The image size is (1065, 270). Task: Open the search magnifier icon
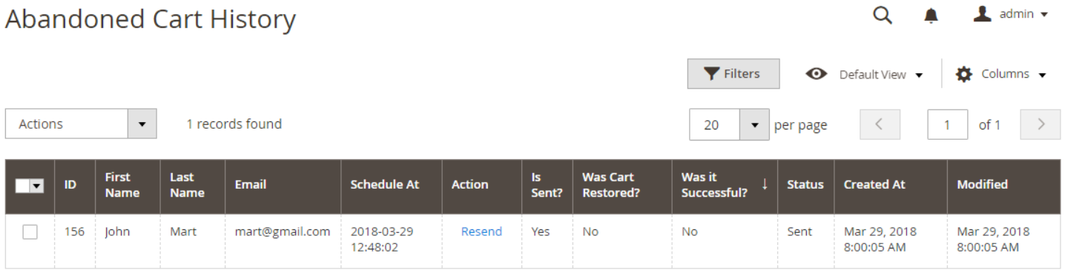click(882, 15)
